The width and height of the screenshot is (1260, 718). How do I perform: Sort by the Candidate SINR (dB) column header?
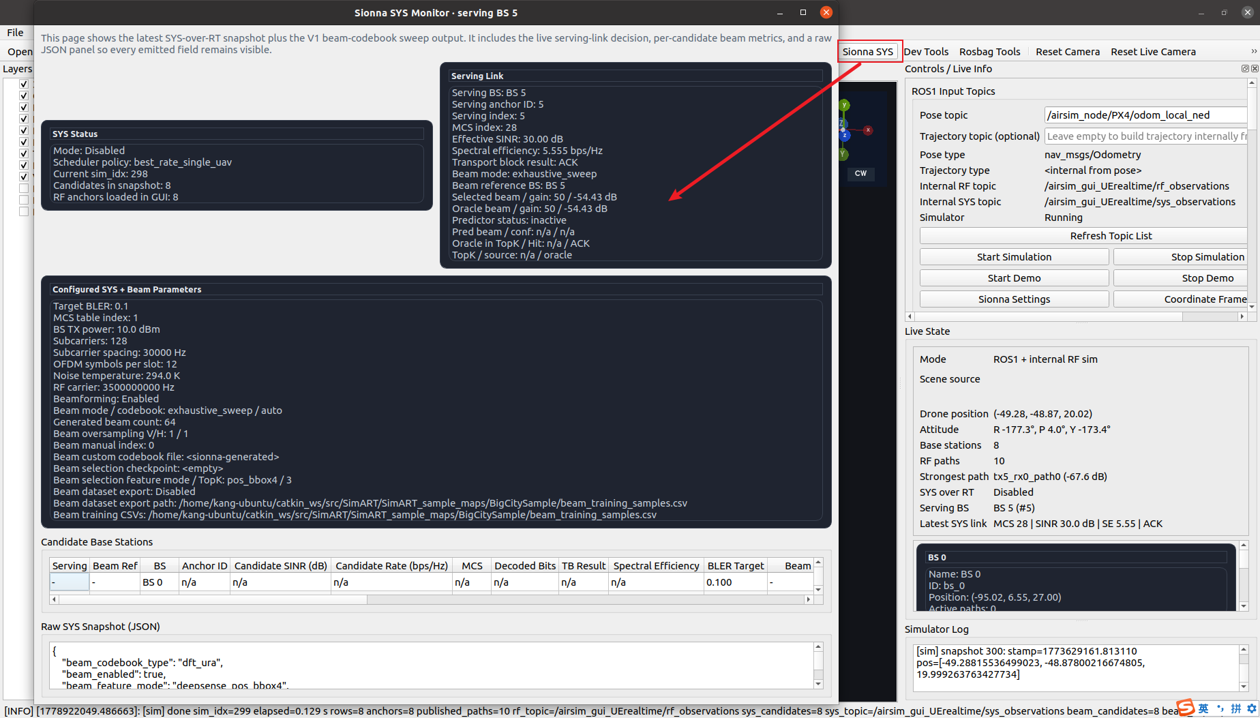pos(281,566)
